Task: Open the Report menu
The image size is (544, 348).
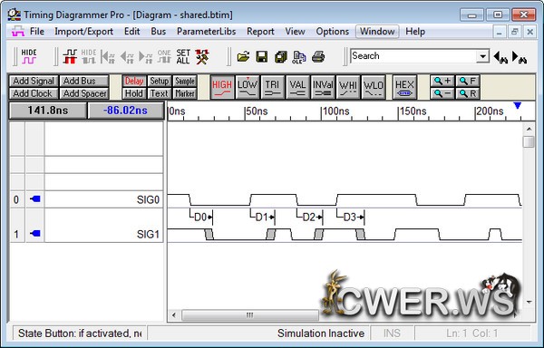Action: coord(260,32)
